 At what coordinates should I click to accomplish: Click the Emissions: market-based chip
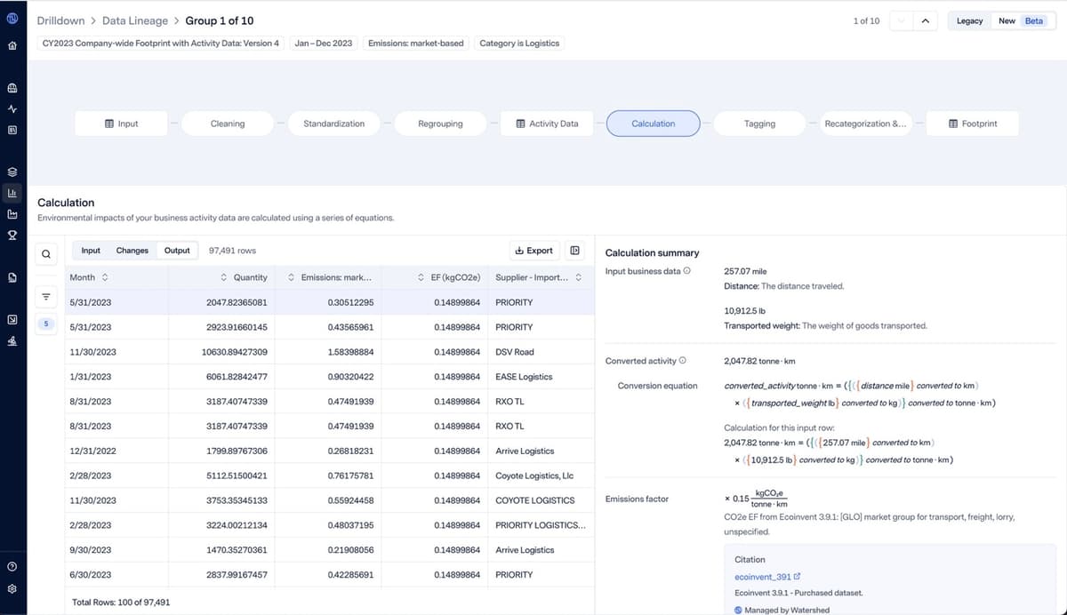click(415, 43)
